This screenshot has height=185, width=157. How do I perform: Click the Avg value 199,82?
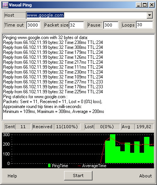[x=144, y=127]
